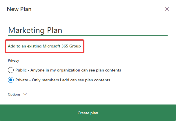Viewport: 176px width, 121px height.
Task: Open Add to an existing Microsoft 365 Group
Action: 44,46
